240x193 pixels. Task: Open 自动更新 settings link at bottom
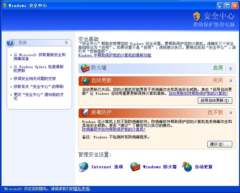(x=204, y=167)
